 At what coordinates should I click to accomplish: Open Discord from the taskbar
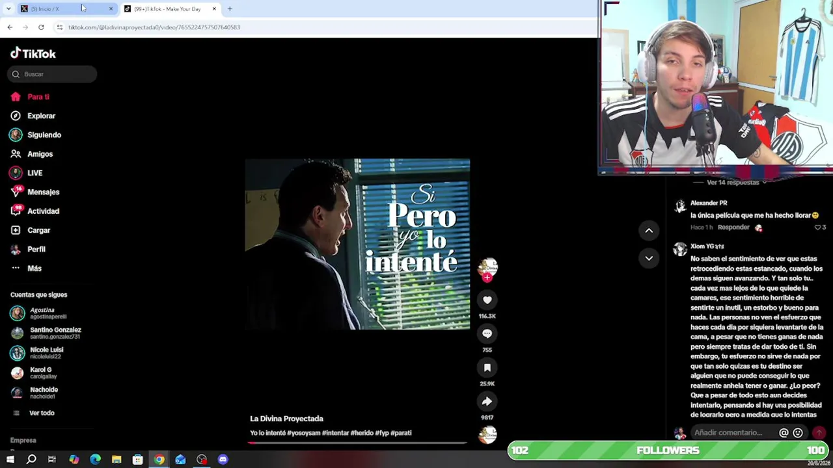click(223, 460)
